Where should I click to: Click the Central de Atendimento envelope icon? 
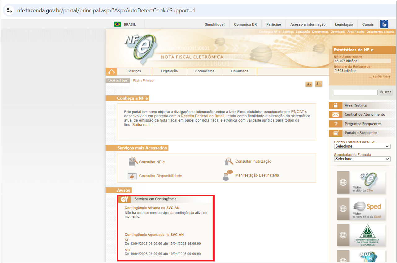[x=335, y=115]
